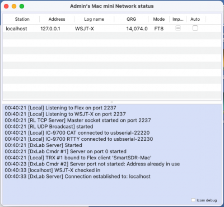224x207 pixels.
Task: Toggle the Import checkbox for localhost row
Action: 178,28
